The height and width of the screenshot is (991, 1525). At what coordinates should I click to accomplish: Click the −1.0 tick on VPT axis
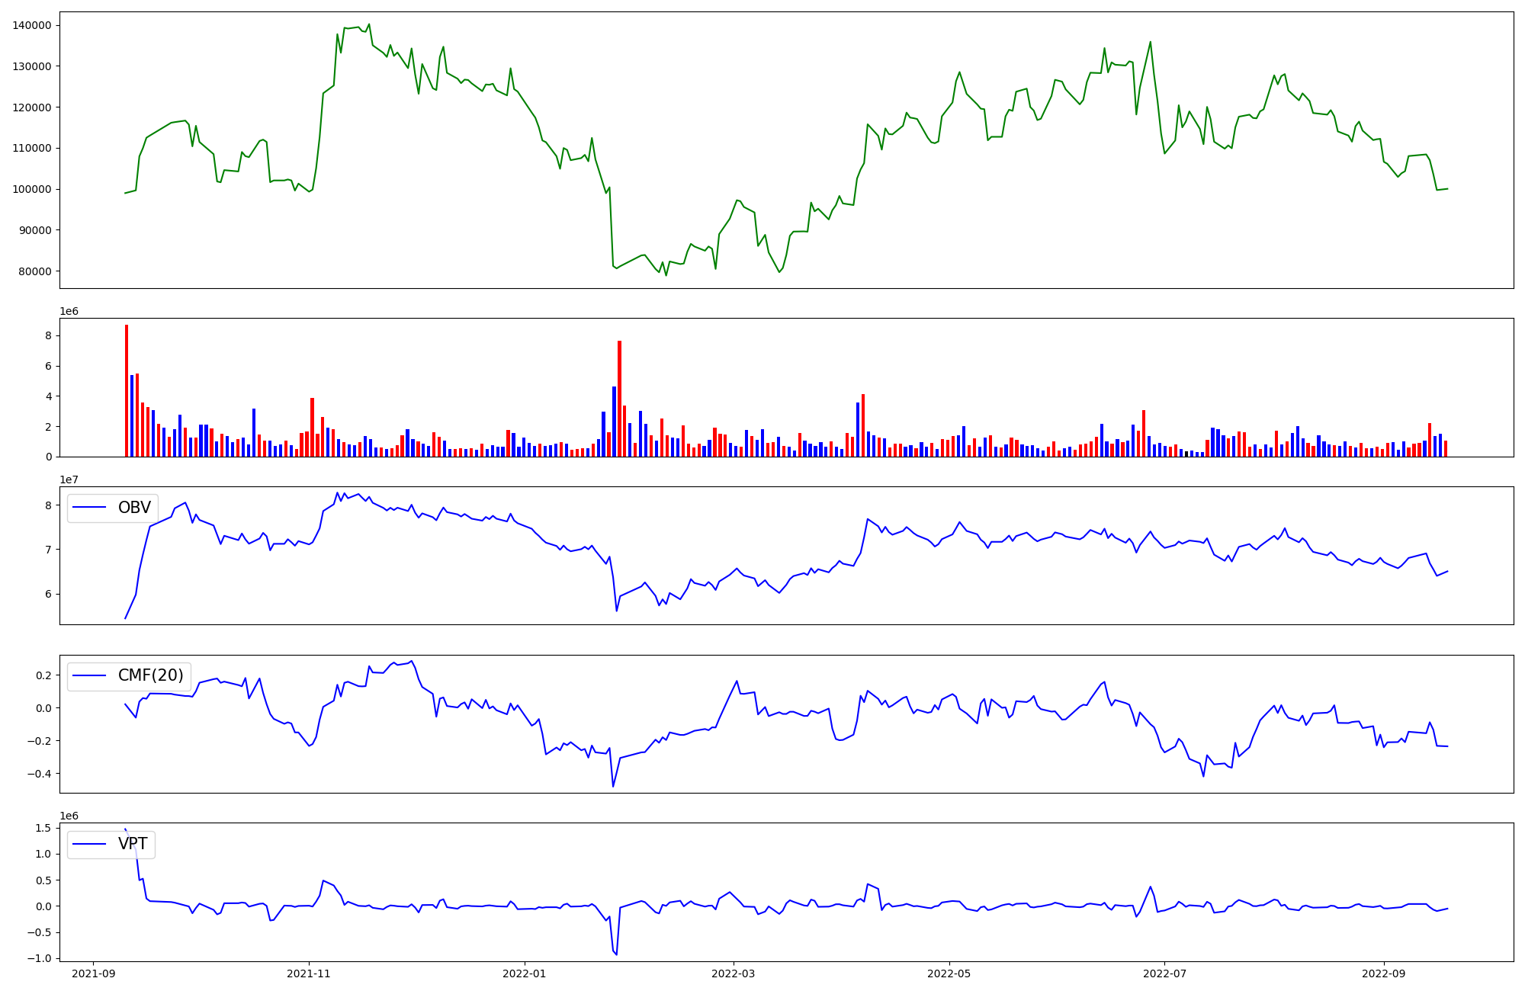40,958
